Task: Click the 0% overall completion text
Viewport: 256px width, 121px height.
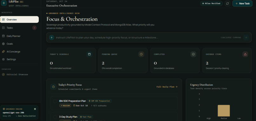Action: pyautogui.click(x=112, y=68)
